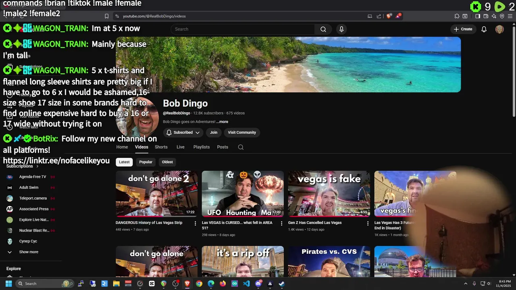Select the Latest sort chip
Viewport: 516px width, 290px height.
point(124,162)
